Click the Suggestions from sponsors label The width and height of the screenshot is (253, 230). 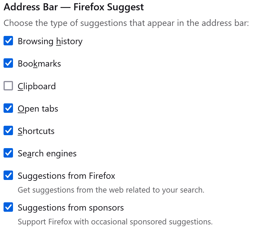(71, 208)
